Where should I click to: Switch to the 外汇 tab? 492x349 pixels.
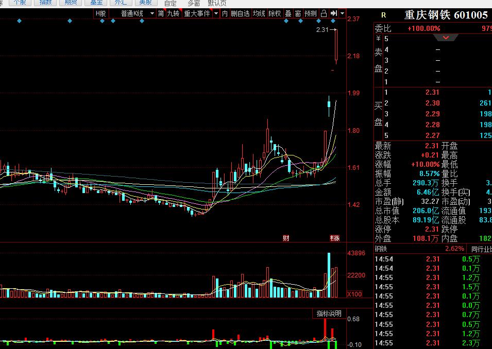pyautogui.click(x=121, y=3)
